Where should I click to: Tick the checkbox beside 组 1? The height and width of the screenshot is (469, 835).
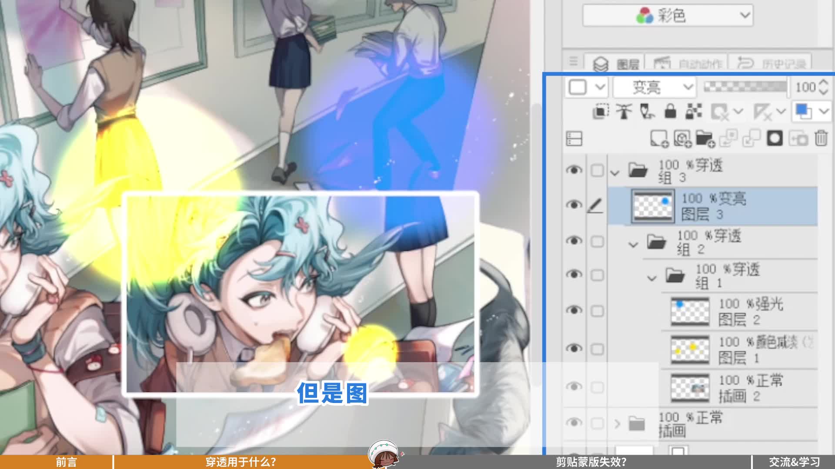597,275
